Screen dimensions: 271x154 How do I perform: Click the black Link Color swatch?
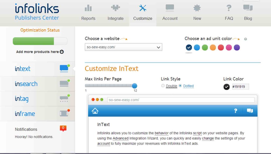(x=227, y=87)
